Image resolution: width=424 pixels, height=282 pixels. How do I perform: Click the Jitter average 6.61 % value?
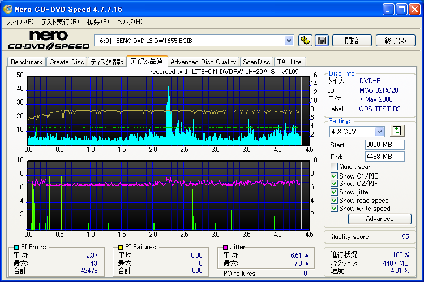point(299,255)
